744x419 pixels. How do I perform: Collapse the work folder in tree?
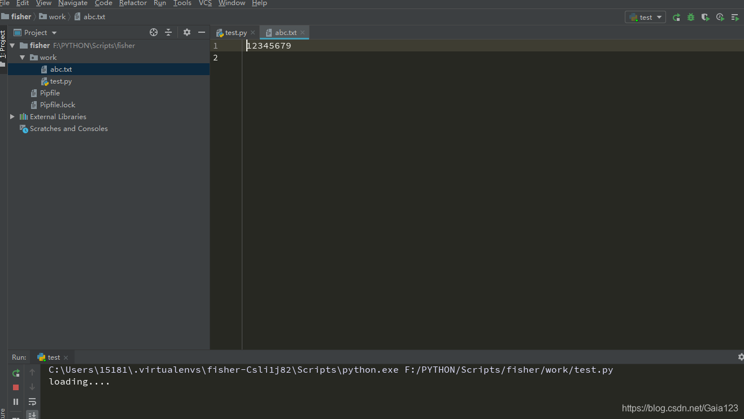pos(23,58)
